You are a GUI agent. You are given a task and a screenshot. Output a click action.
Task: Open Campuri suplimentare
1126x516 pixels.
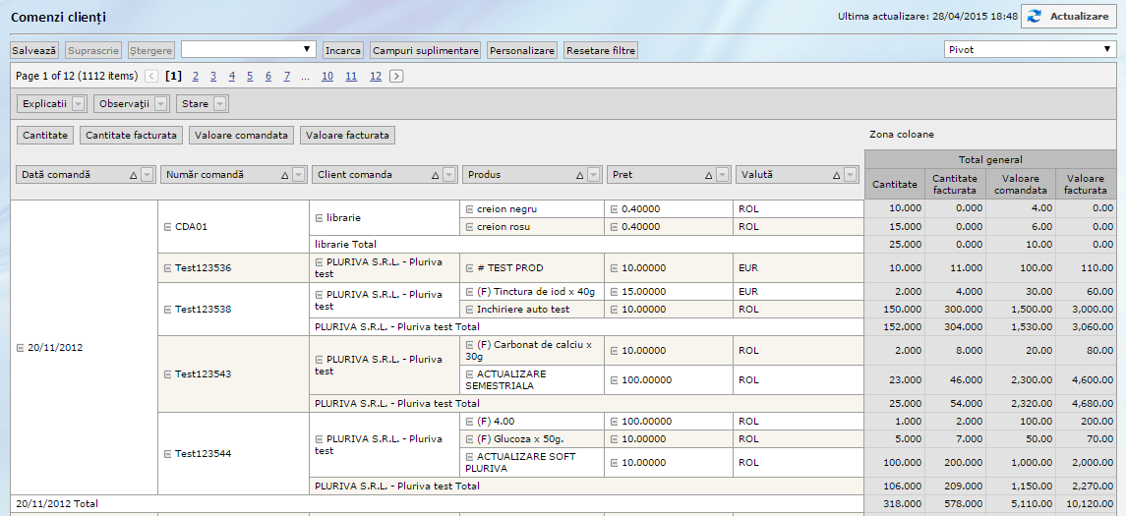425,50
